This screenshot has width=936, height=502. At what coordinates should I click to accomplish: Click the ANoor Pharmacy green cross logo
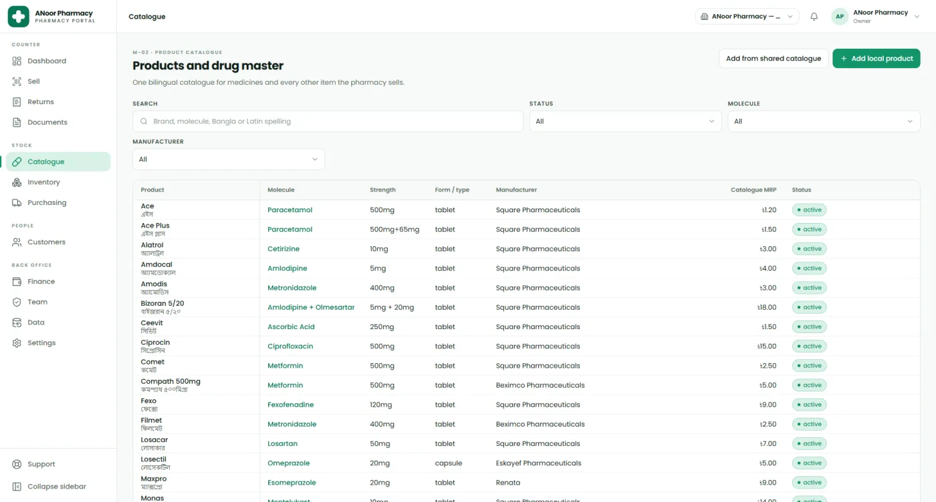pyautogui.click(x=18, y=17)
